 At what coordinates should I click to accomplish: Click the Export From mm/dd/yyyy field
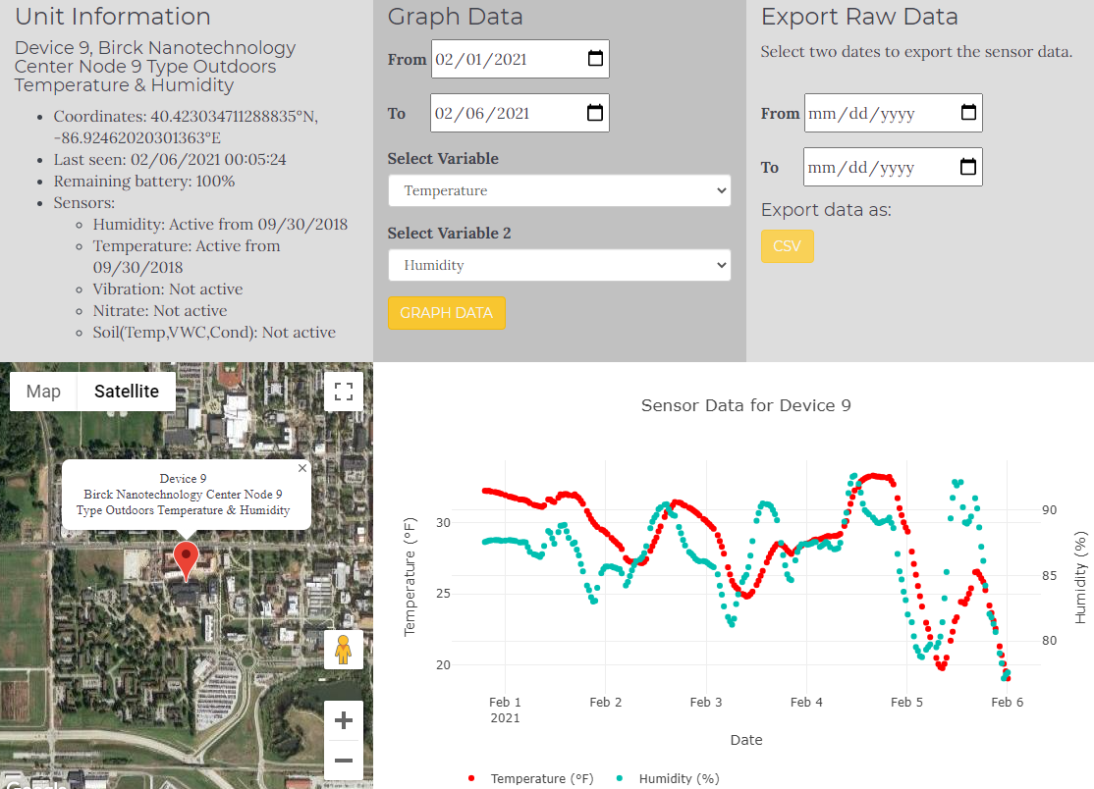tap(893, 113)
